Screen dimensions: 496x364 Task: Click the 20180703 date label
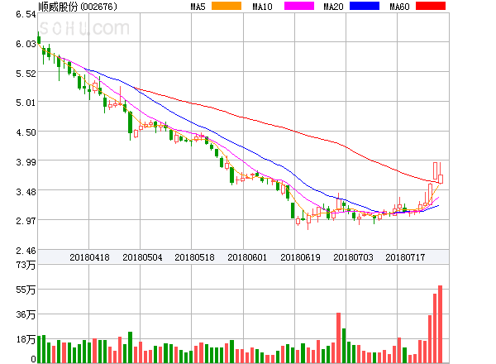353,257
